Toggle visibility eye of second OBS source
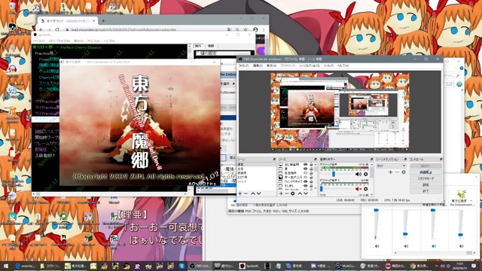This screenshot has height=271, width=482. point(305,169)
